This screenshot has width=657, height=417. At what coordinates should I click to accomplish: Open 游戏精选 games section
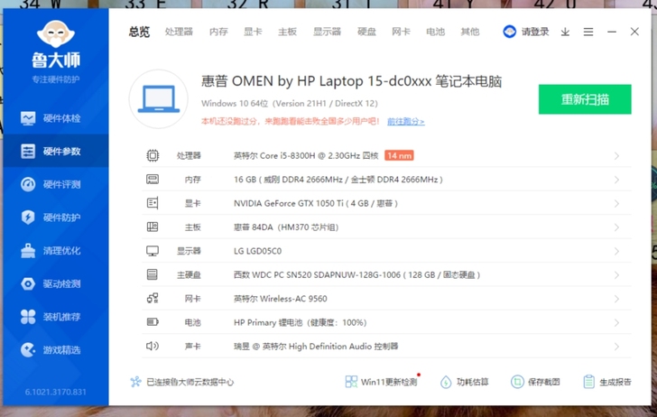pyautogui.click(x=56, y=350)
